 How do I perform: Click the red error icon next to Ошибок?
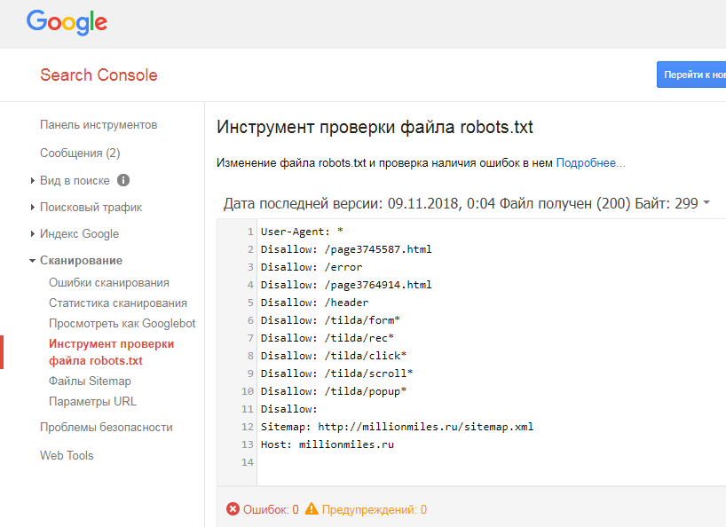233,509
